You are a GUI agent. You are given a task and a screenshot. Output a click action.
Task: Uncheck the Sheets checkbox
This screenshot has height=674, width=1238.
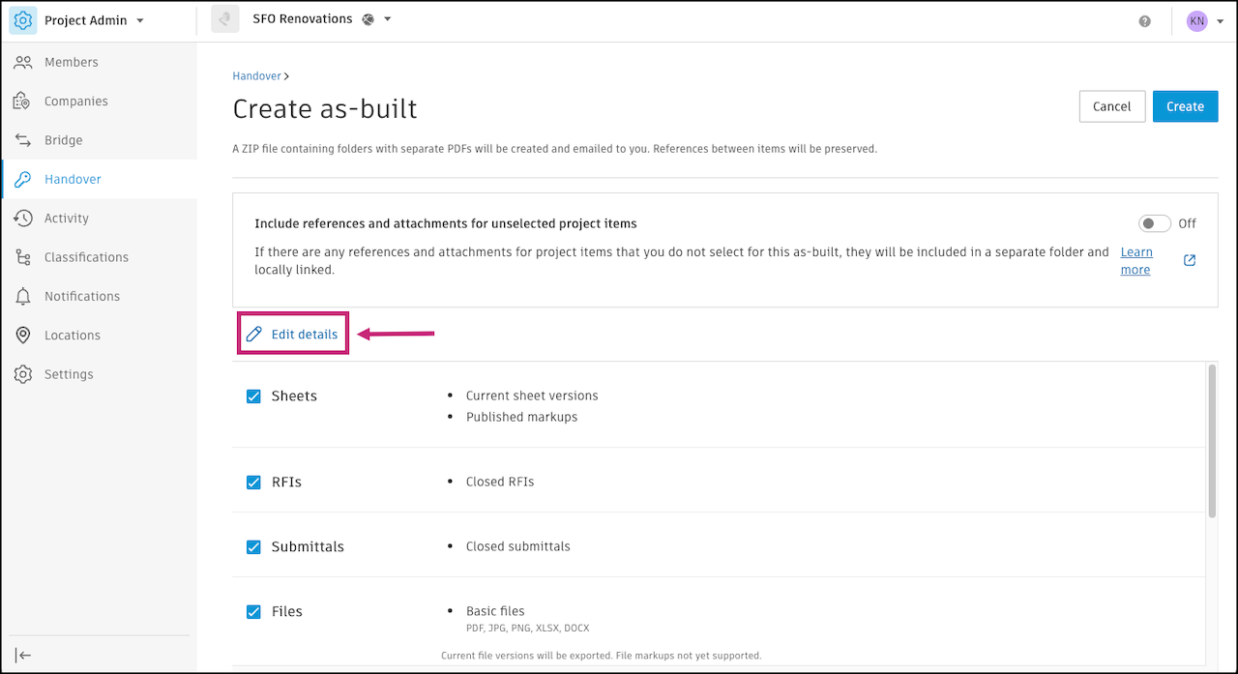pyautogui.click(x=253, y=396)
